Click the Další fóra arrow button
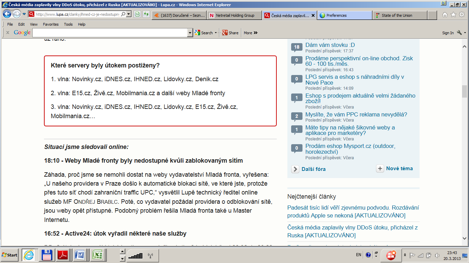This screenshot has height=263, width=469. click(295, 169)
